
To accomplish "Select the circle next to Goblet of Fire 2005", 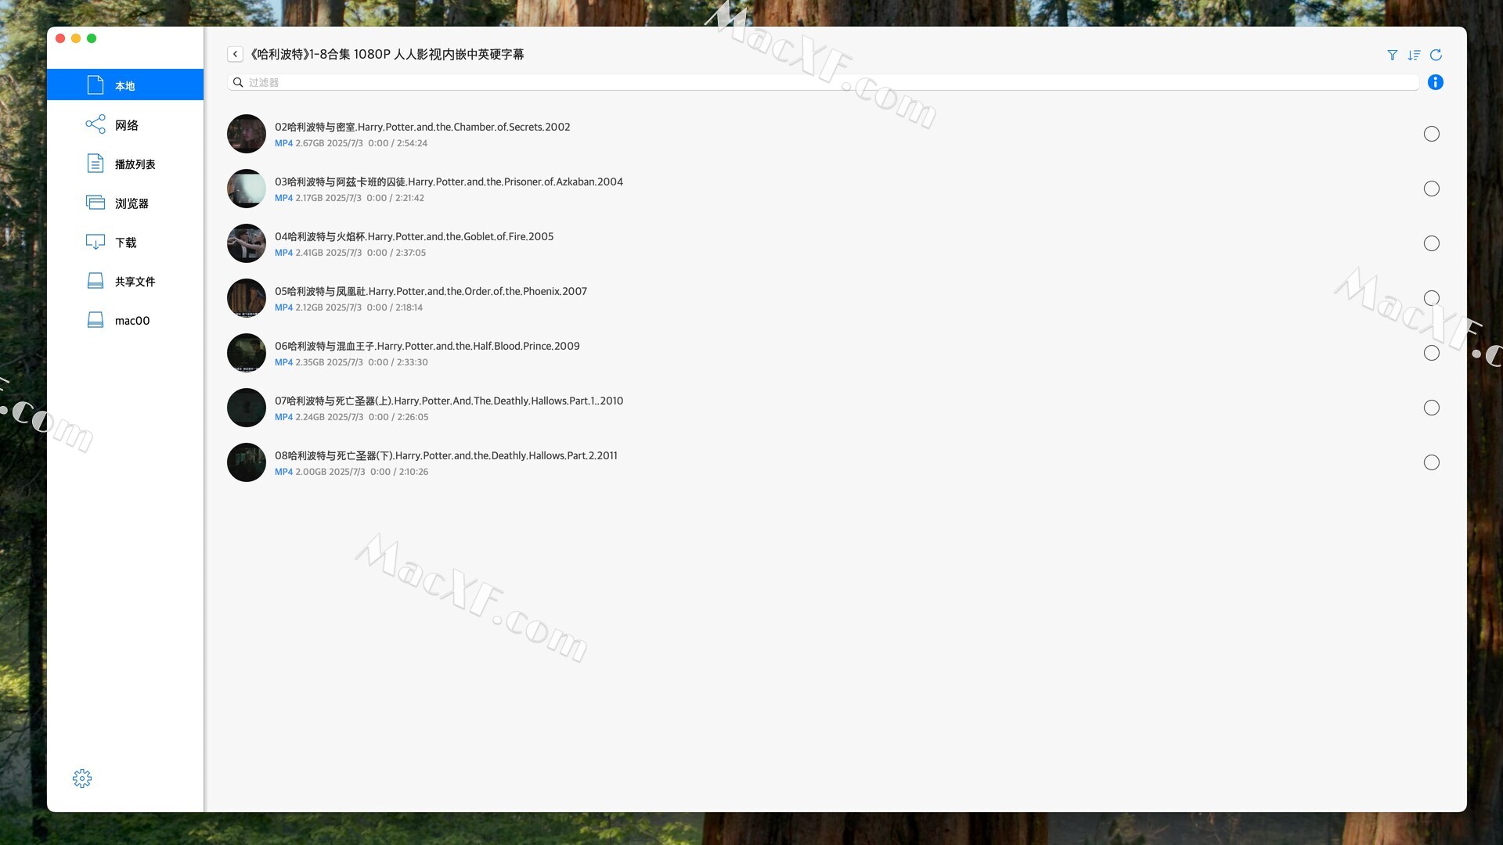I will pos(1432,243).
